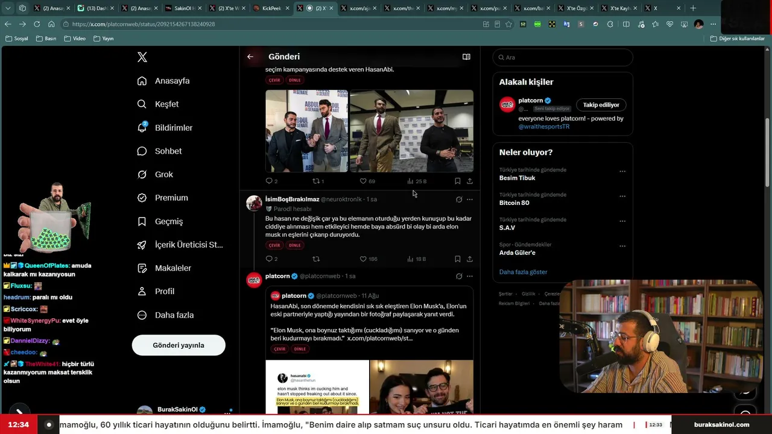Screen dimensions: 772x434
Task: Open Premium in the sidebar
Action: coord(163,198)
